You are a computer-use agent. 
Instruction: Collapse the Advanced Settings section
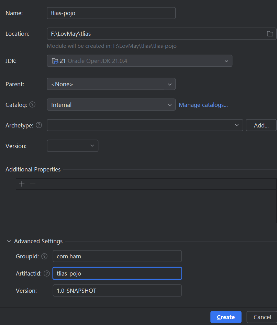point(9,241)
